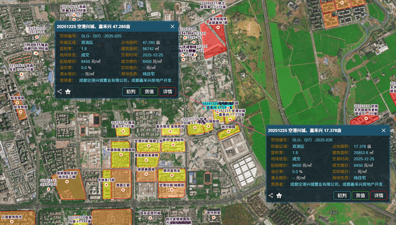Click 货值 button in 47.285亩 popup
The width and height of the screenshot is (396, 225).
[x=149, y=92]
